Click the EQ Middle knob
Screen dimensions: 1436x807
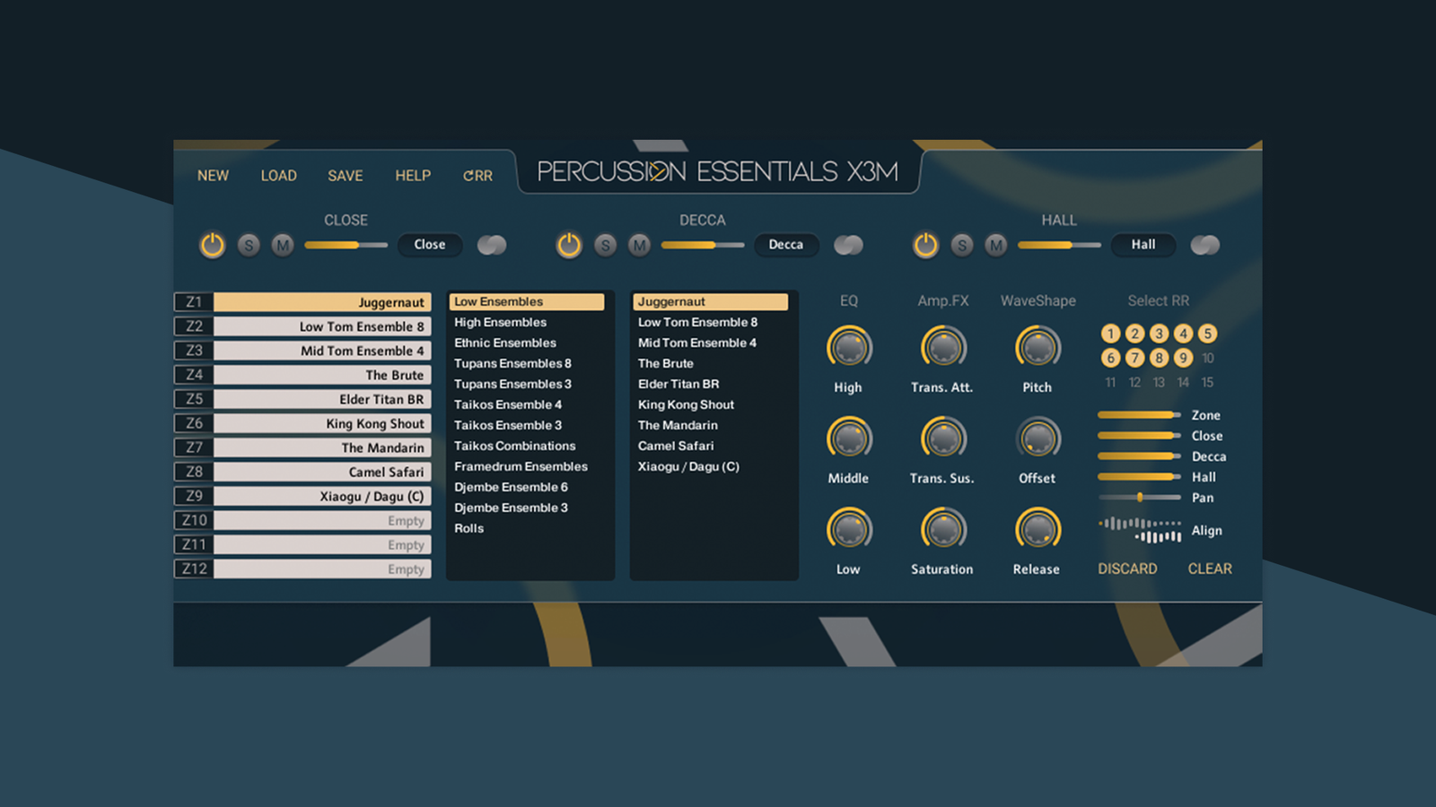849,438
